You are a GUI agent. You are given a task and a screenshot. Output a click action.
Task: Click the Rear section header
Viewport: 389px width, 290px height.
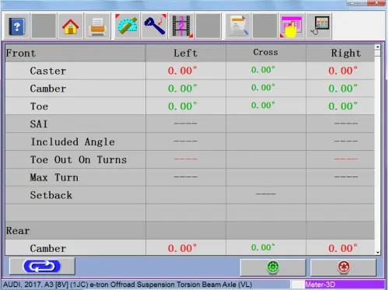coord(18,230)
